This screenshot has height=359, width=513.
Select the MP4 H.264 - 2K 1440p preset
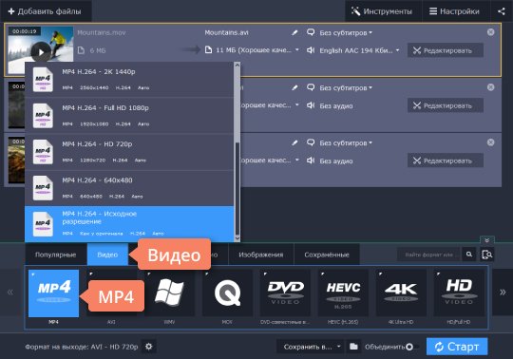pos(129,80)
